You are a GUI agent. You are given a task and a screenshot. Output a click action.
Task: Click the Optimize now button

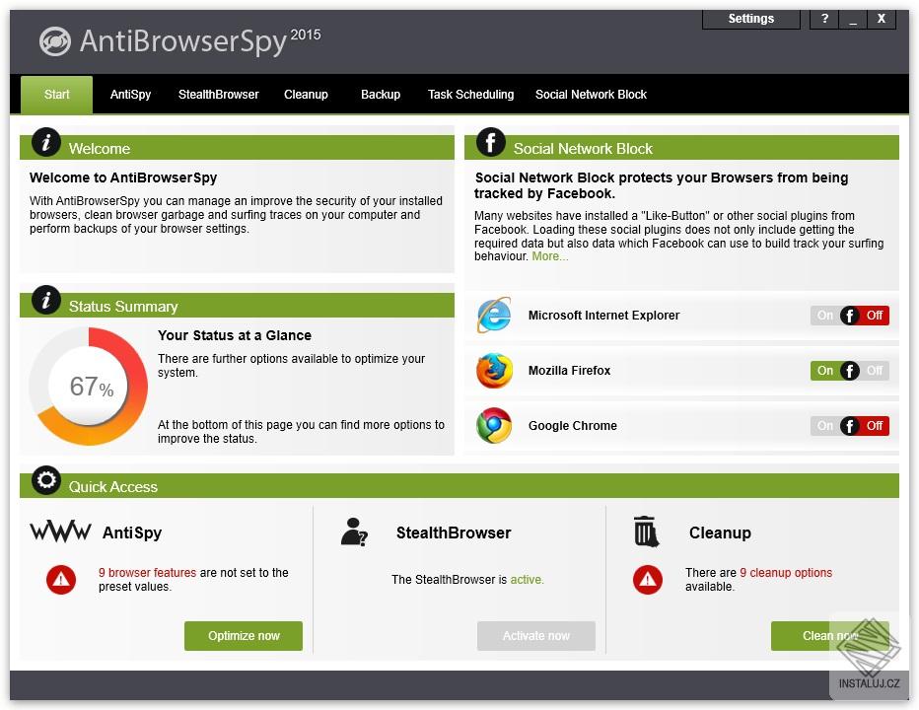(x=244, y=635)
